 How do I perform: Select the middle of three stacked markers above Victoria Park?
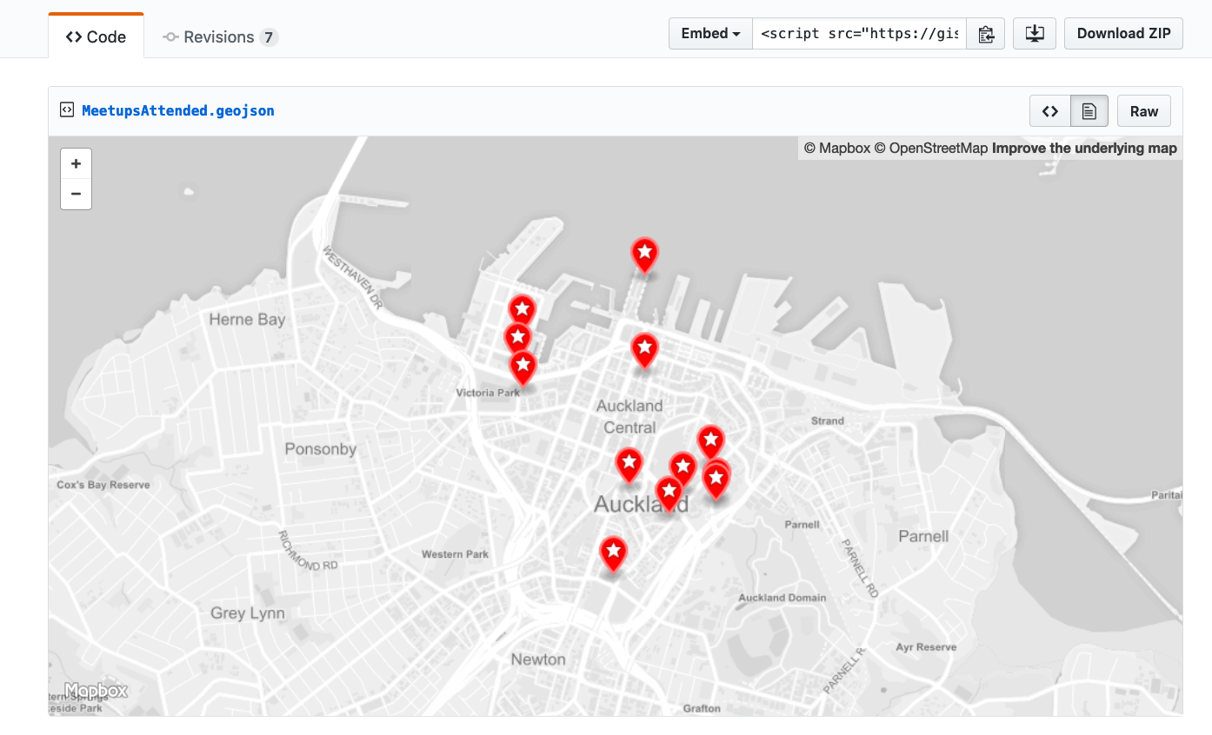pyautogui.click(x=517, y=338)
